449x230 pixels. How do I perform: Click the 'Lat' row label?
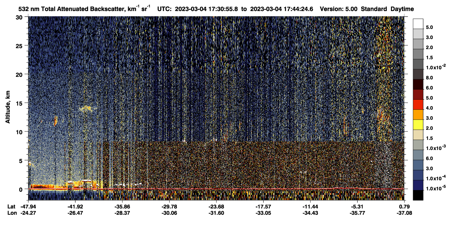point(11,207)
